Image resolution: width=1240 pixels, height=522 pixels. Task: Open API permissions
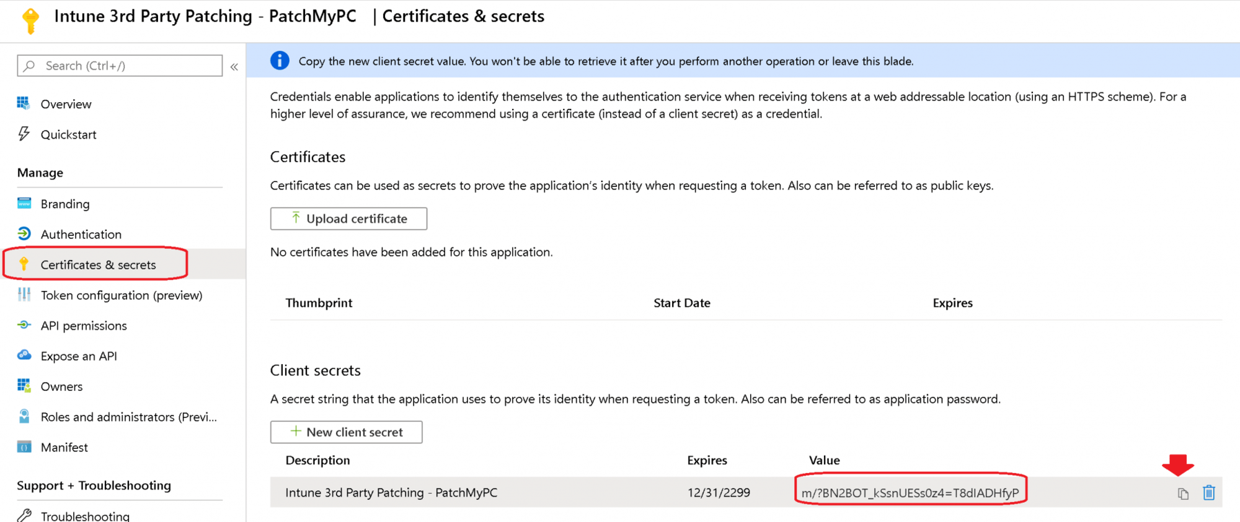pyautogui.click(x=84, y=326)
